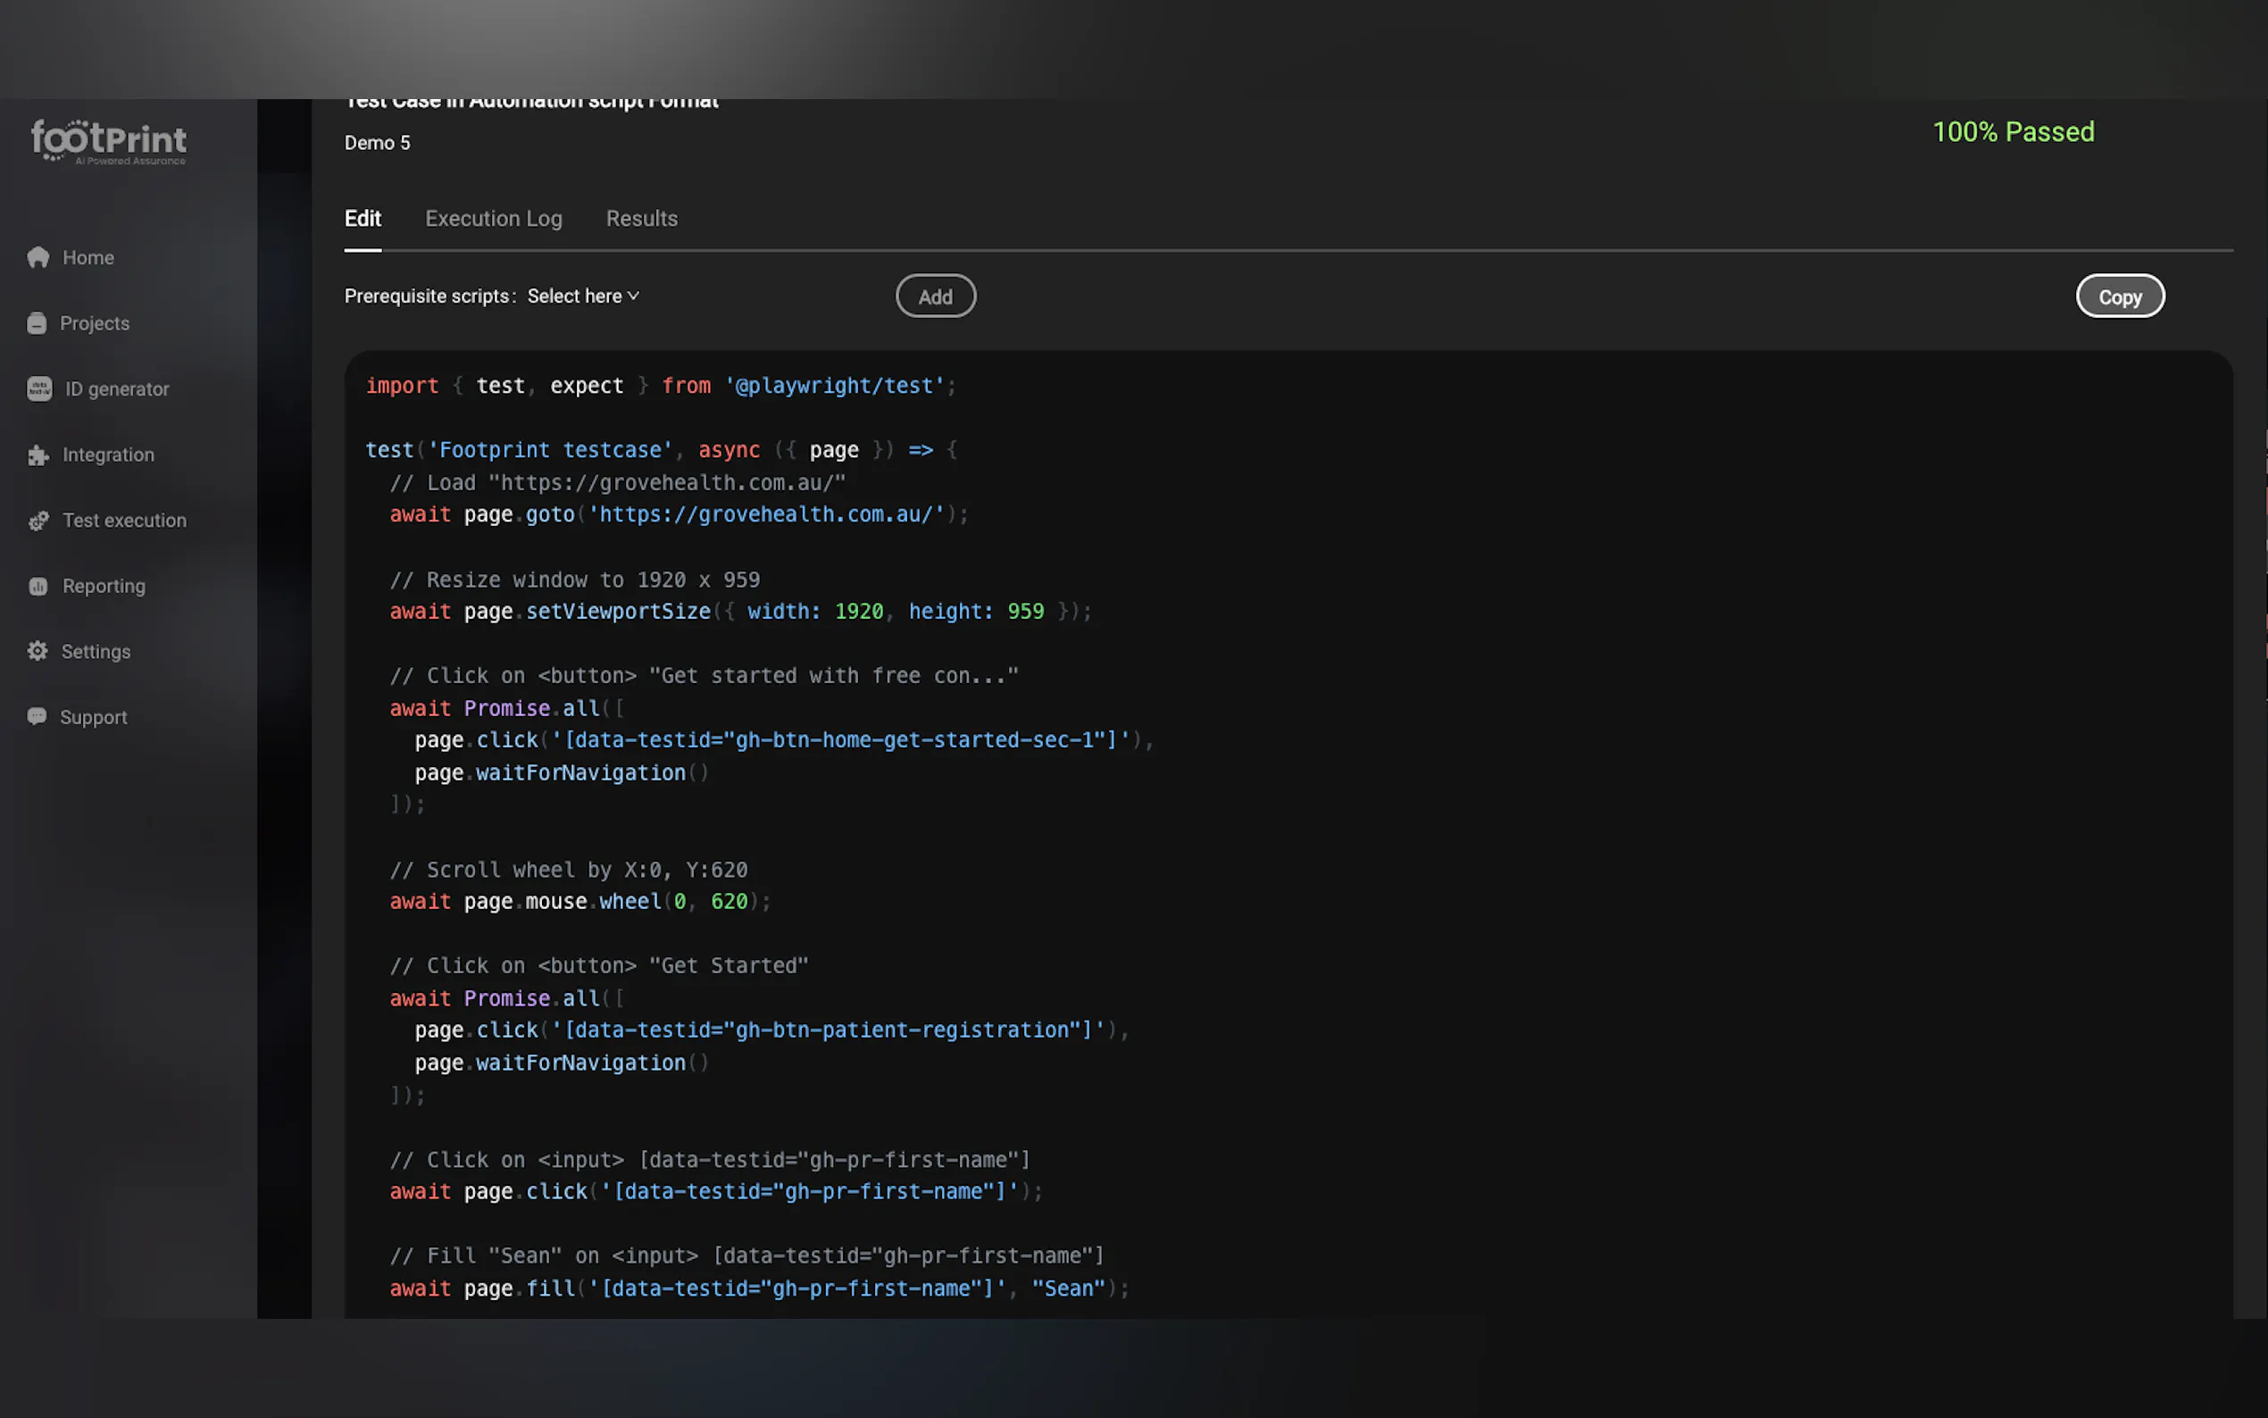The image size is (2268, 1418).
Task: Click the chevron next to Select here
Action: [634, 296]
